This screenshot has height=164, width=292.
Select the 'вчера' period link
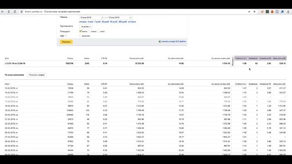pos(90,22)
